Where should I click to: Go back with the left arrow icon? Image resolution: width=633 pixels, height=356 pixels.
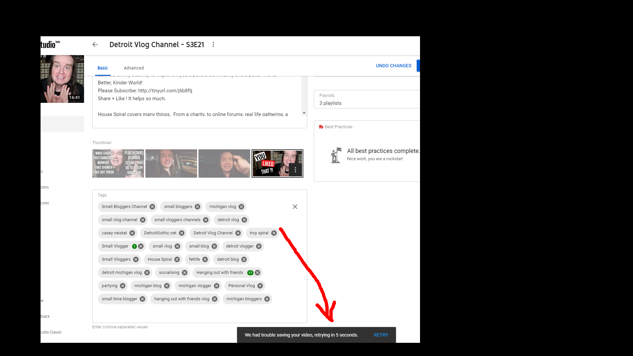(x=95, y=44)
